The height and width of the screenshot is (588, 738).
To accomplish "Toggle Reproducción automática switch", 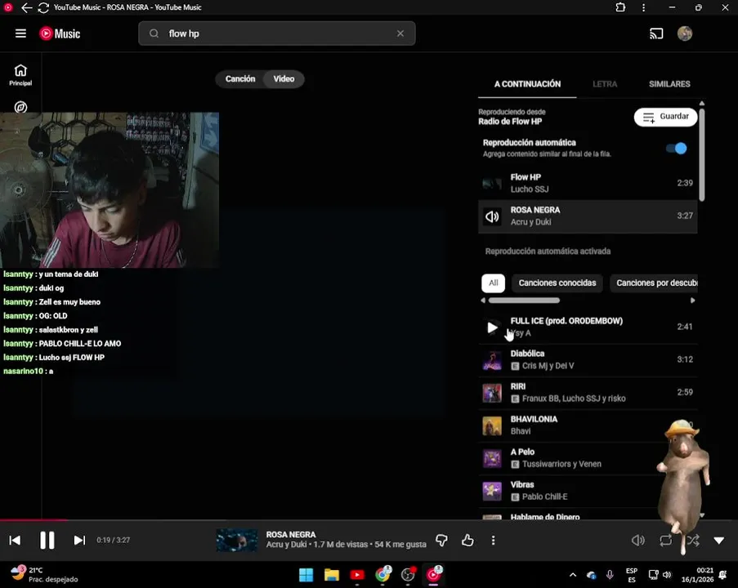I will pos(677,148).
